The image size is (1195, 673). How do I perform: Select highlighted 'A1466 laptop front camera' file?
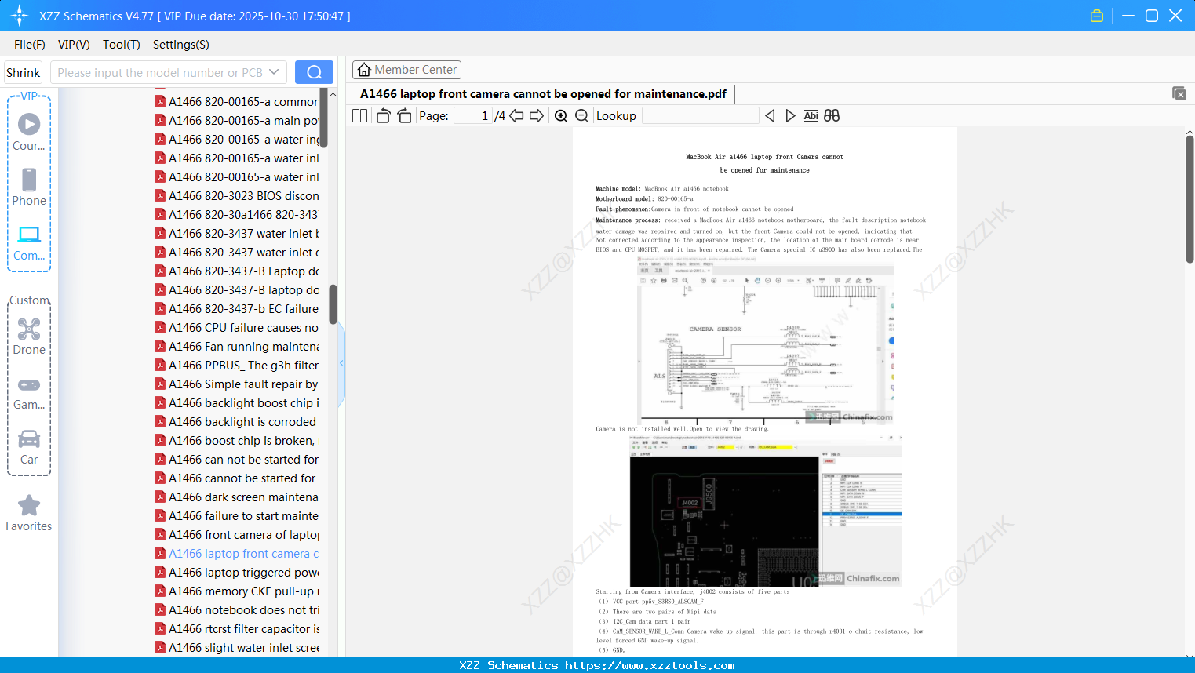pos(236,554)
